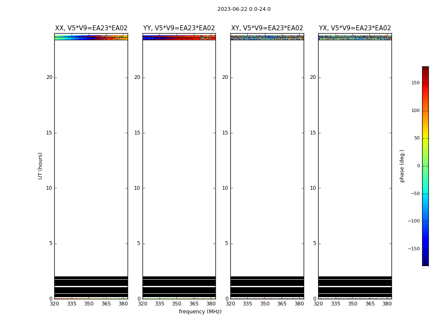The image size is (435, 332).
Task: Click XY panel's '335' frequency tick label
Action: tap(247, 304)
